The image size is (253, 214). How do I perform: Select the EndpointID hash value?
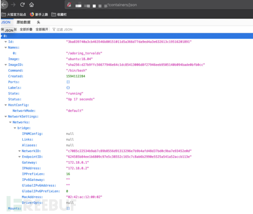[x=129, y=157]
